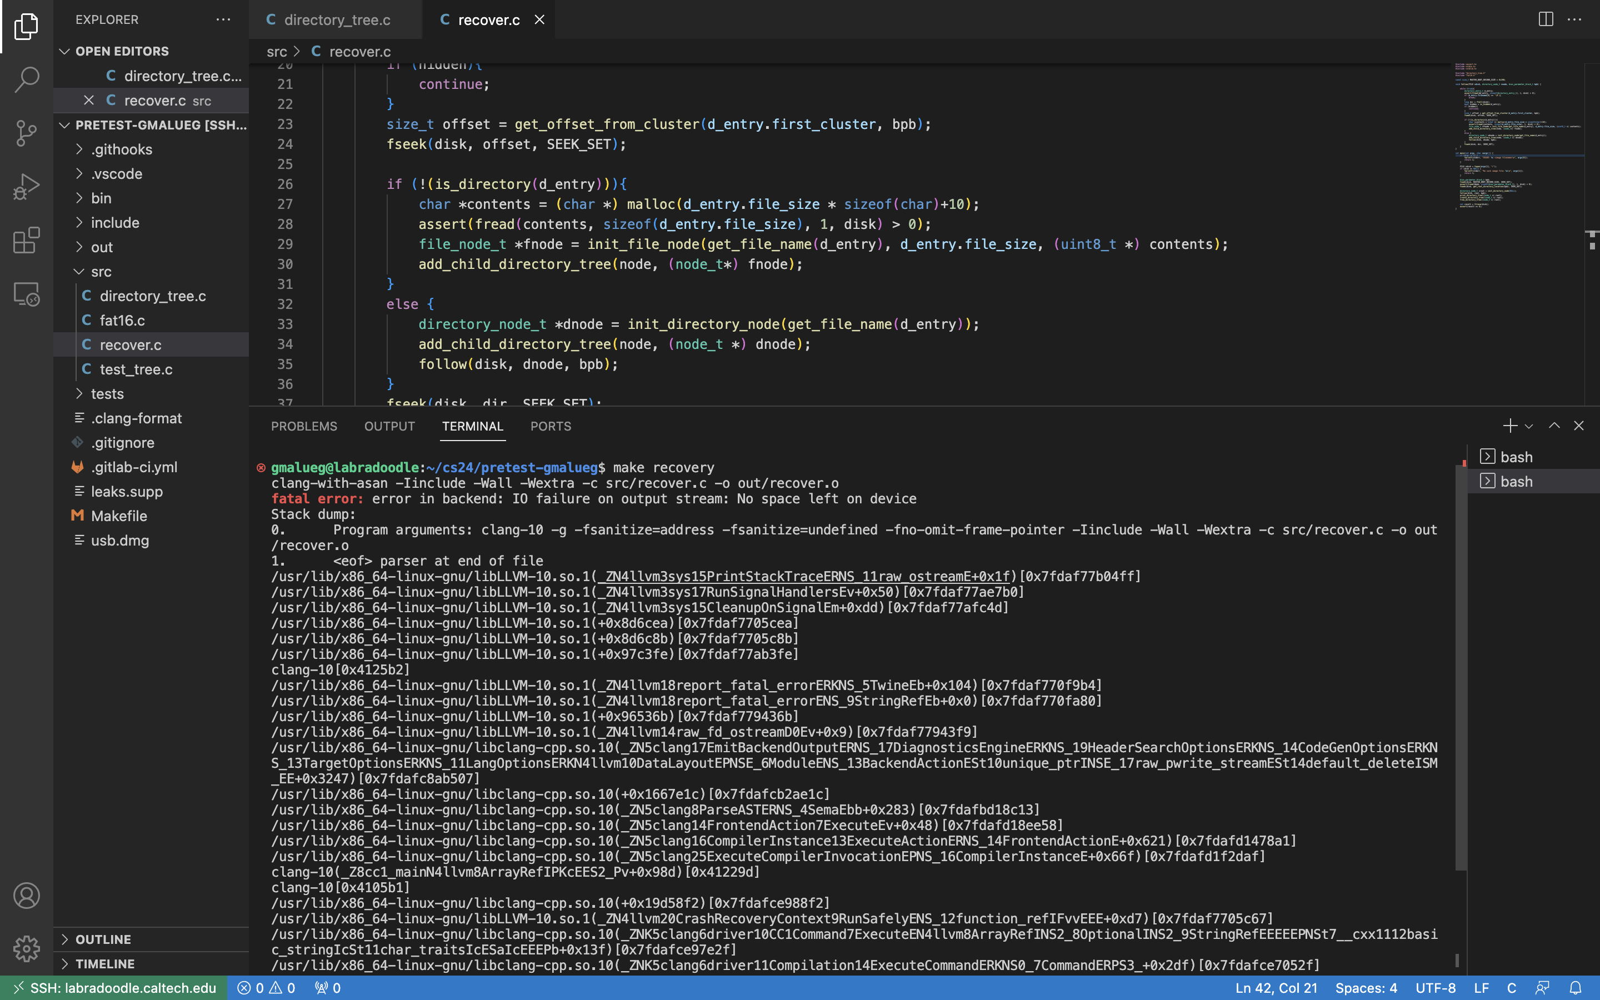
Task: Expand the OUTLINE section
Action: coord(103,939)
